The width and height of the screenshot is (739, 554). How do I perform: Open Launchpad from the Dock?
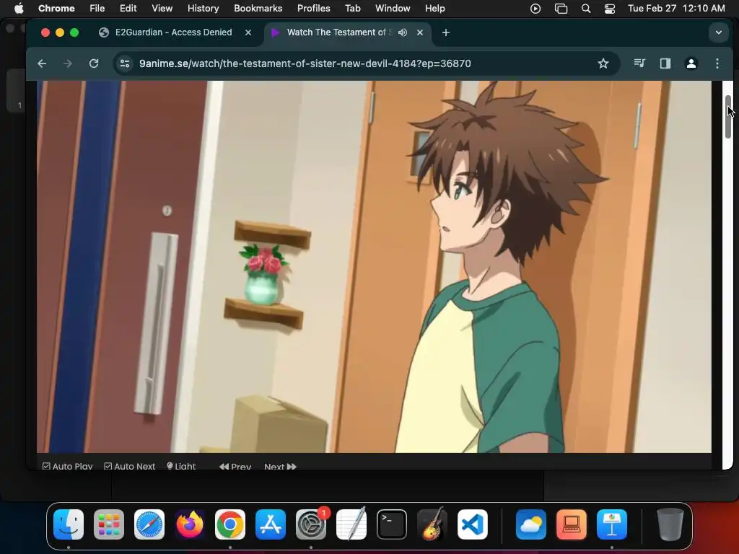[x=109, y=524]
